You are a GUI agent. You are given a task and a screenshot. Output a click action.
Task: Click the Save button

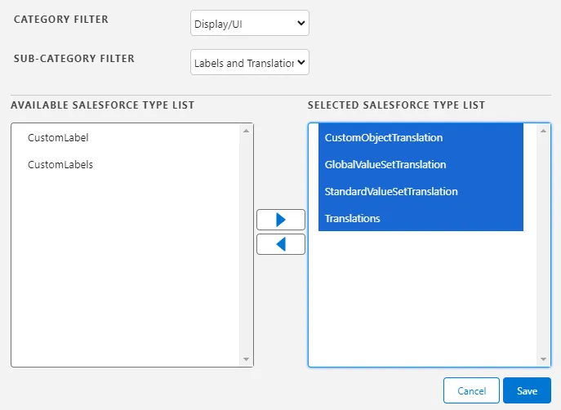click(527, 390)
